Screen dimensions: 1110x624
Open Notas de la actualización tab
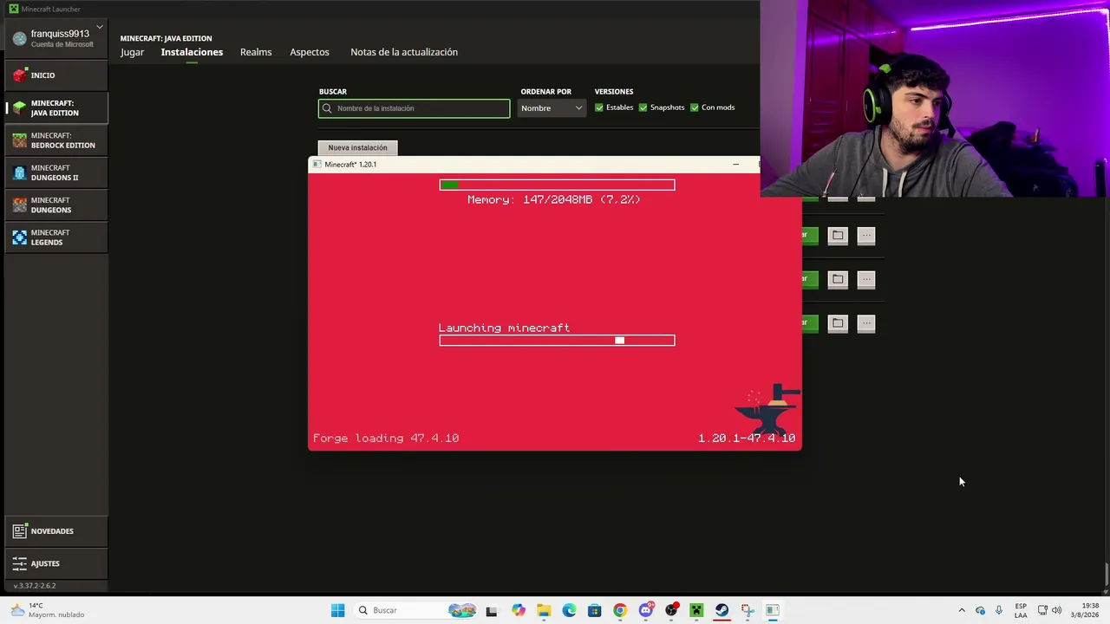coord(404,52)
